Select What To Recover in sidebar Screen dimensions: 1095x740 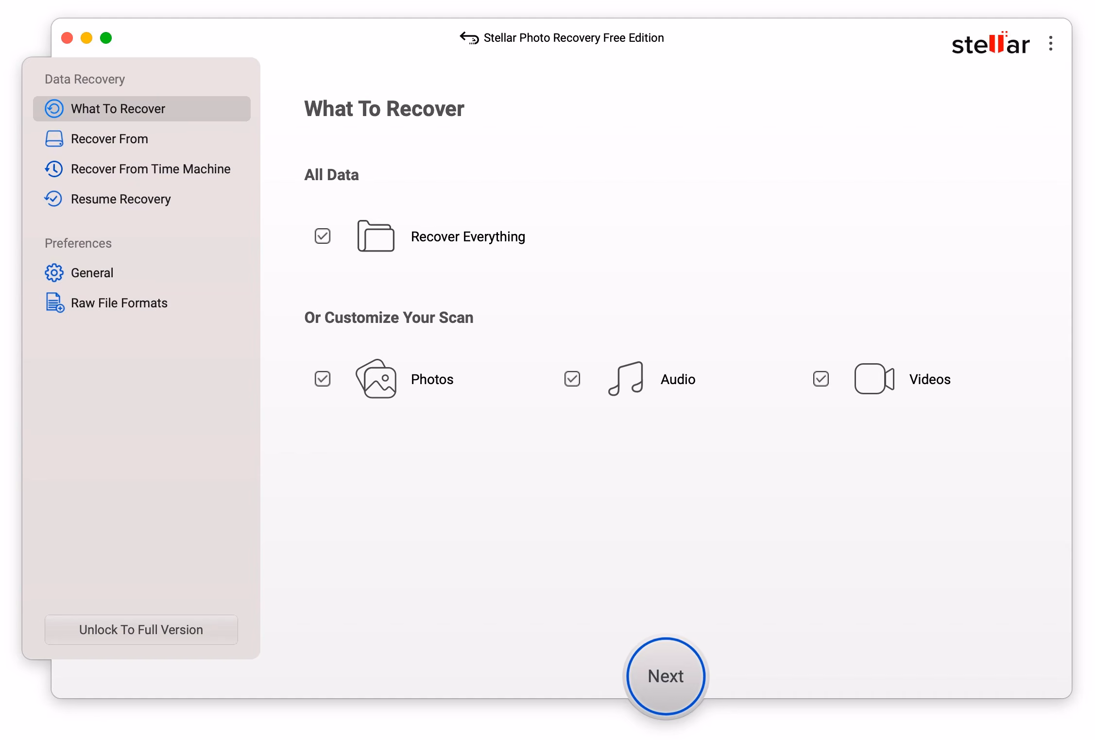pyautogui.click(x=142, y=109)
